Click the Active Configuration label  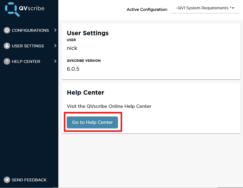coord(147,10)
